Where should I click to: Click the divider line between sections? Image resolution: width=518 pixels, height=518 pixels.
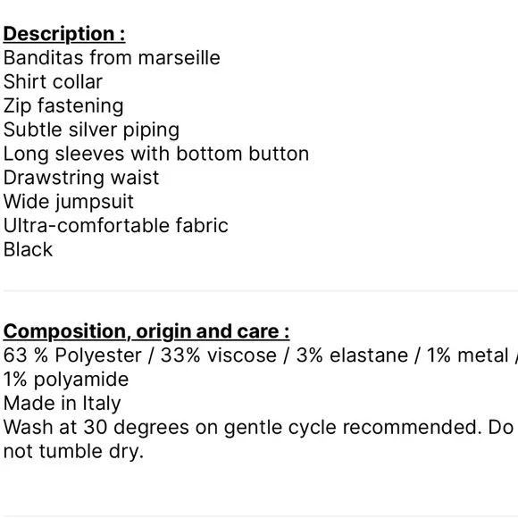261,291
